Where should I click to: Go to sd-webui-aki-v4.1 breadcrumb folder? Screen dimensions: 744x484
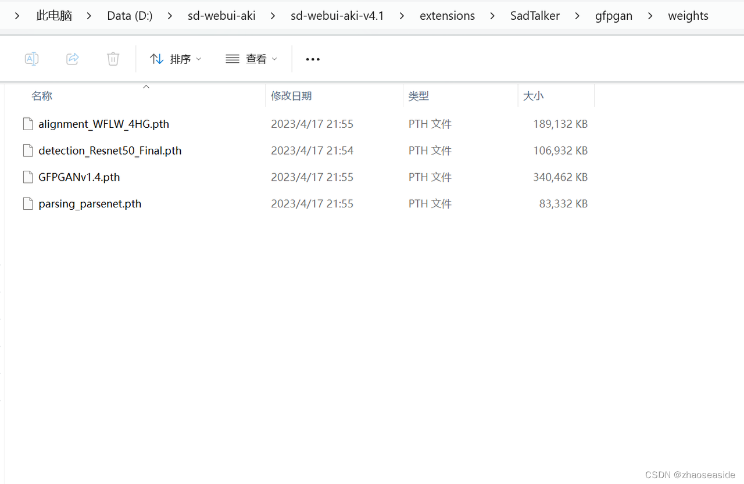337,16
